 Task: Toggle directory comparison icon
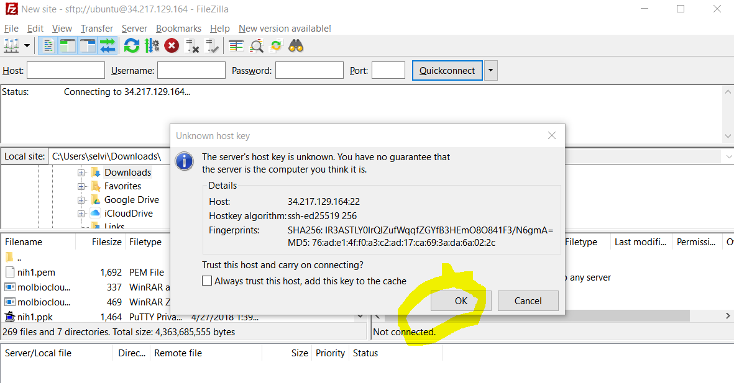point(257,46)
